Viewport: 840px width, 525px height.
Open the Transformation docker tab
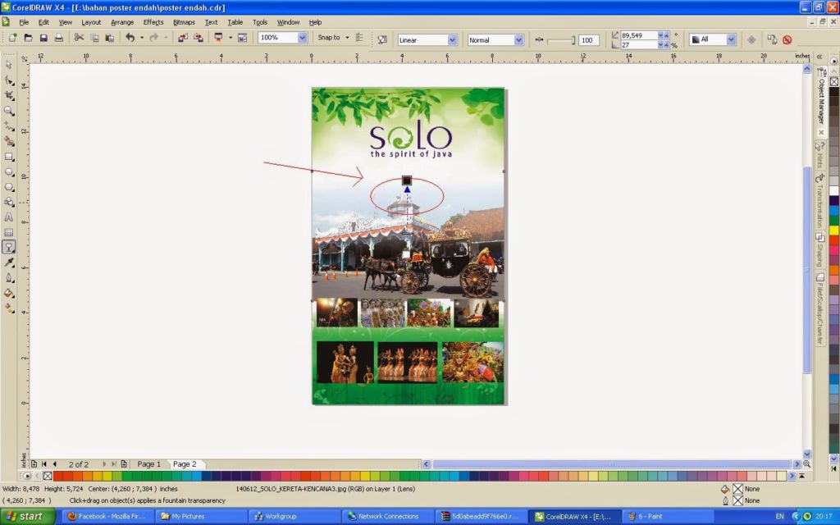point(819,201)
